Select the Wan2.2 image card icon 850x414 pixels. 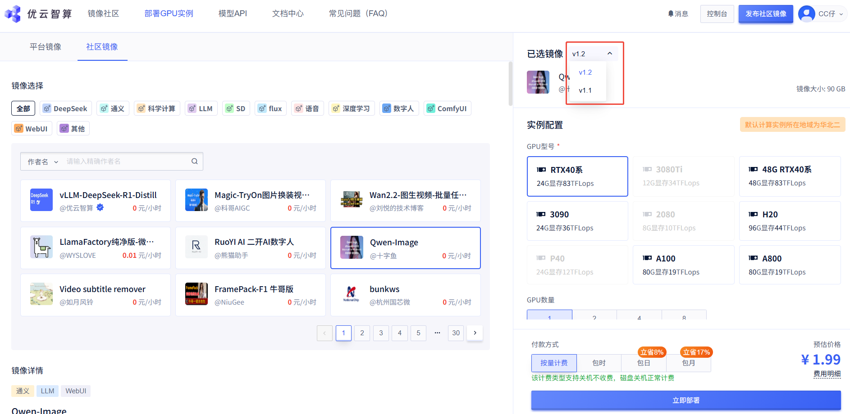point(352,200)
